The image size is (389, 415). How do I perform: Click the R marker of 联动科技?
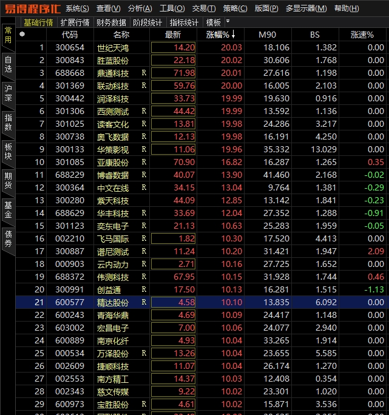pos(144,86)
